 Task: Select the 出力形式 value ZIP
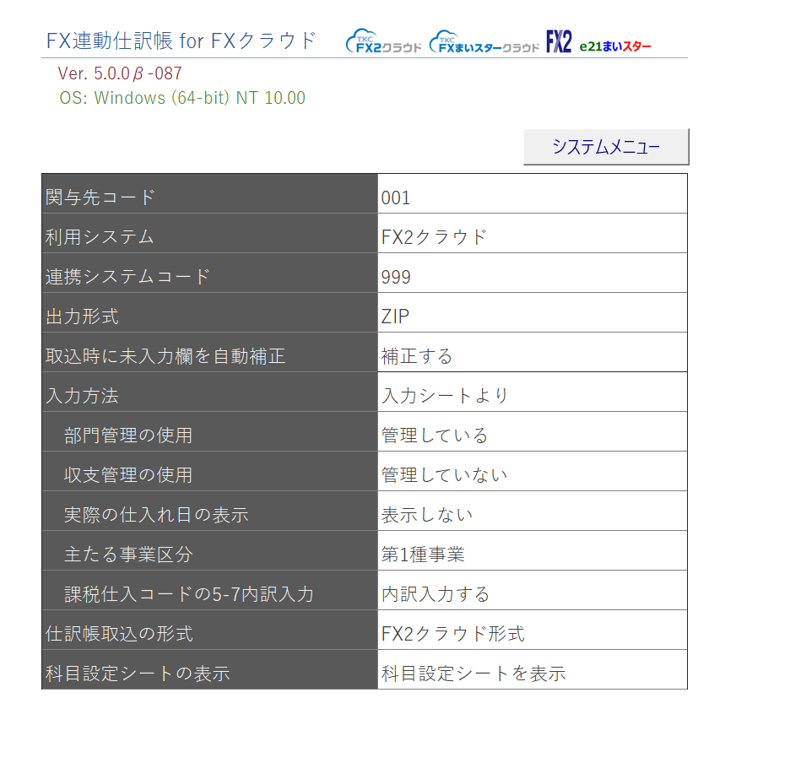(533, 312)
